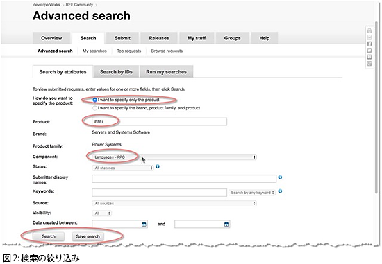Click the Submitter display names text field

(184, 179)
